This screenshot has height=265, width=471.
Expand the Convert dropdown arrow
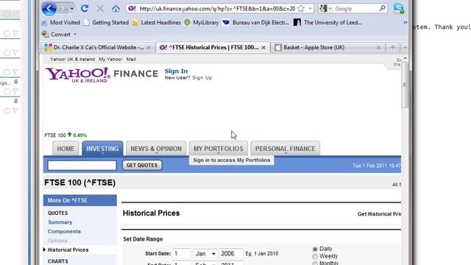point(75,35)
